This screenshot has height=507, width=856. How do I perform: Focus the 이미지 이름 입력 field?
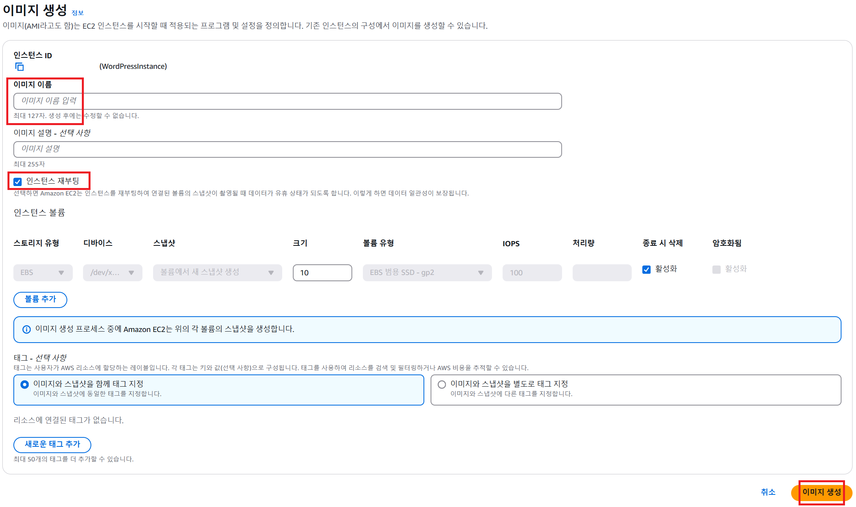tap(287, 101)
